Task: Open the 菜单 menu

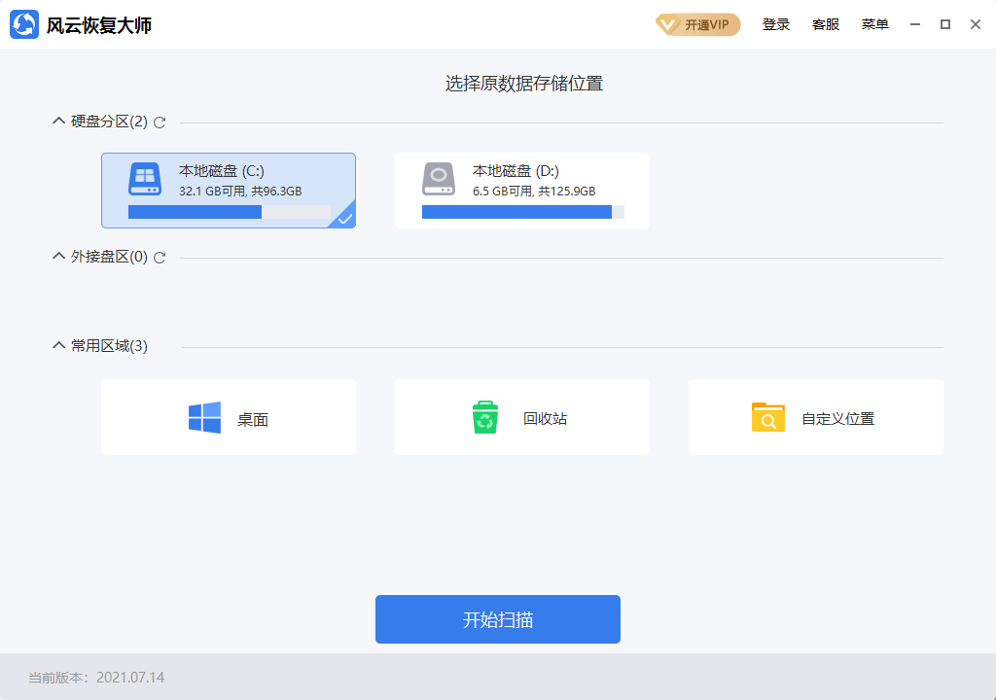Action: pyautogui.click(x=874, y=24)
